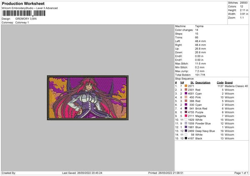Click the EndY value 0.00 in

(199, 60)
